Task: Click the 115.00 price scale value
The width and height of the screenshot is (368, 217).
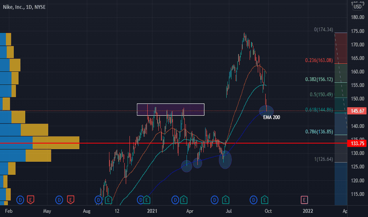Action: 358,194
